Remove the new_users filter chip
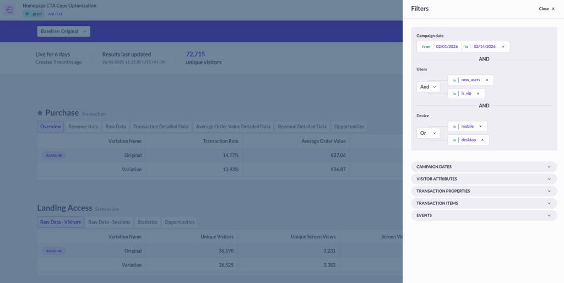 coord(487,80)
